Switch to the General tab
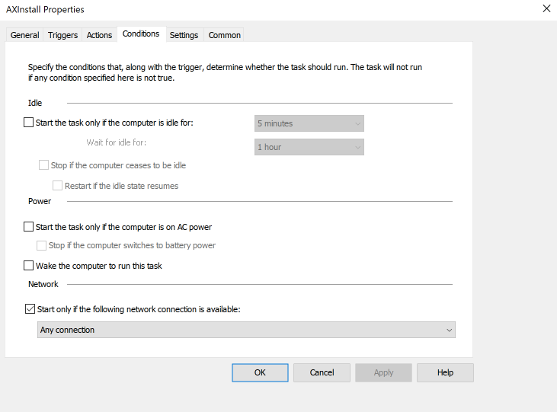The image size is (557, 412). tap(24, 35)
